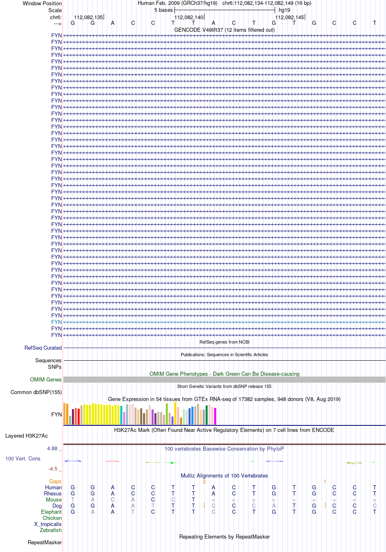
Task: Click the "Dog" alignment row label
Action: [57, 506]
